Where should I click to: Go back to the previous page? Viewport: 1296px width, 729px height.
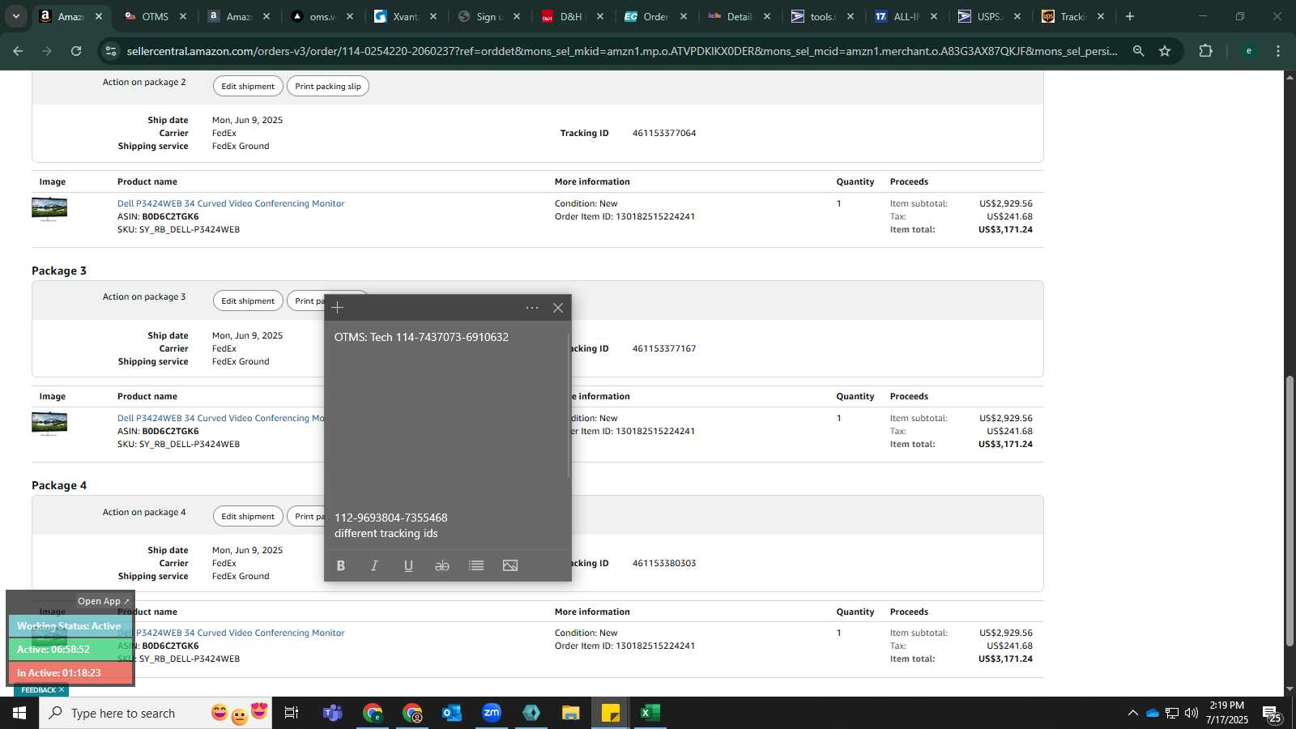point(18,51)
